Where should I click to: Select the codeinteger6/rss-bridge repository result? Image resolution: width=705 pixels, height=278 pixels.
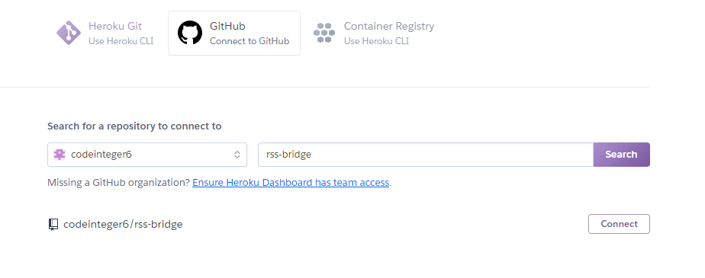(x=123, y=224)
